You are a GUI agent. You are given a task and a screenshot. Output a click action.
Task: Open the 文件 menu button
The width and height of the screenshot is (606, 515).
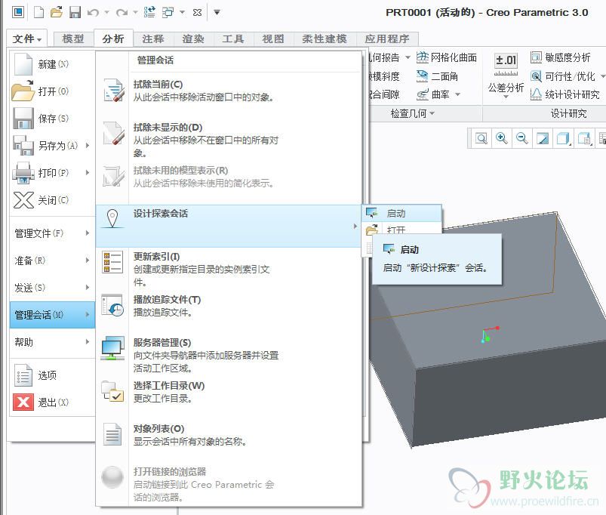point(26,39)
